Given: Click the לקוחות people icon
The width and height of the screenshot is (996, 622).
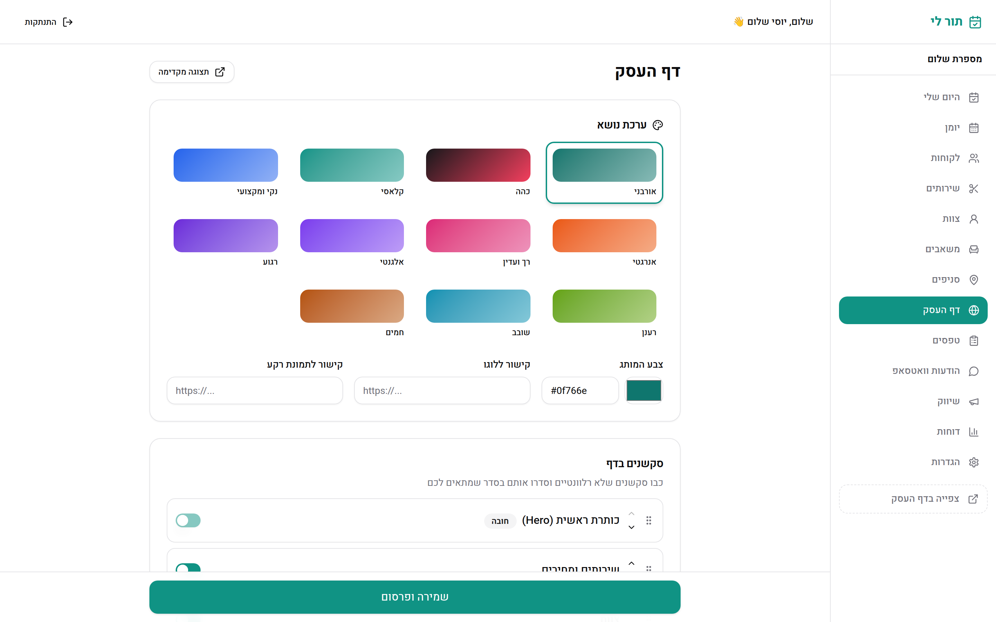Looking at the screenshot, I should [x=974, y=158].
